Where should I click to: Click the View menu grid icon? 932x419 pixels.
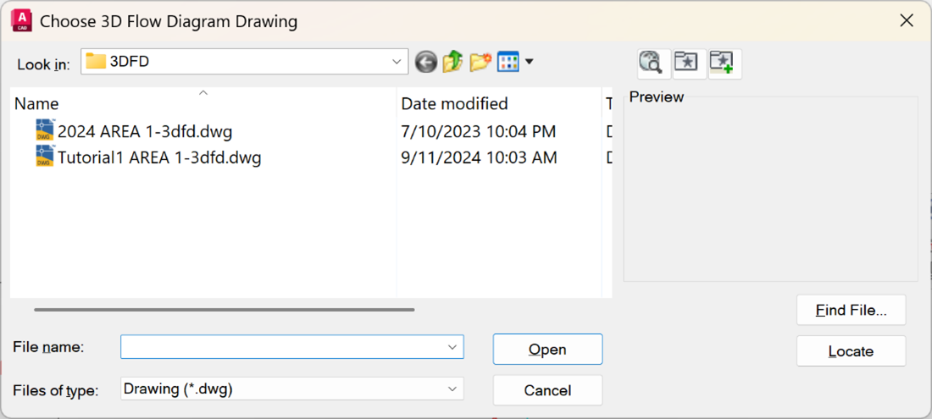point(508,62)
